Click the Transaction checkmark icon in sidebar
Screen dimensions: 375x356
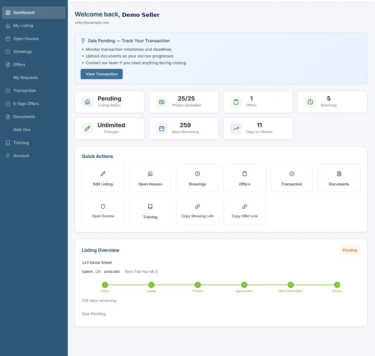coord(8,91)
